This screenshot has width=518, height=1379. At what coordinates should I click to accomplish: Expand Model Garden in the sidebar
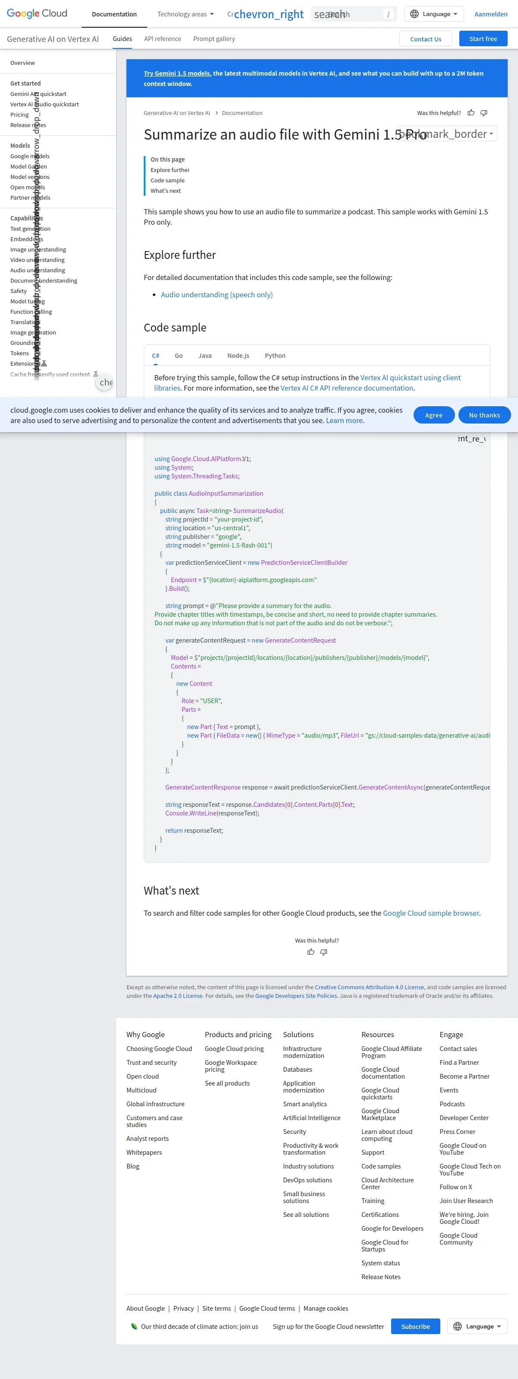28,166
